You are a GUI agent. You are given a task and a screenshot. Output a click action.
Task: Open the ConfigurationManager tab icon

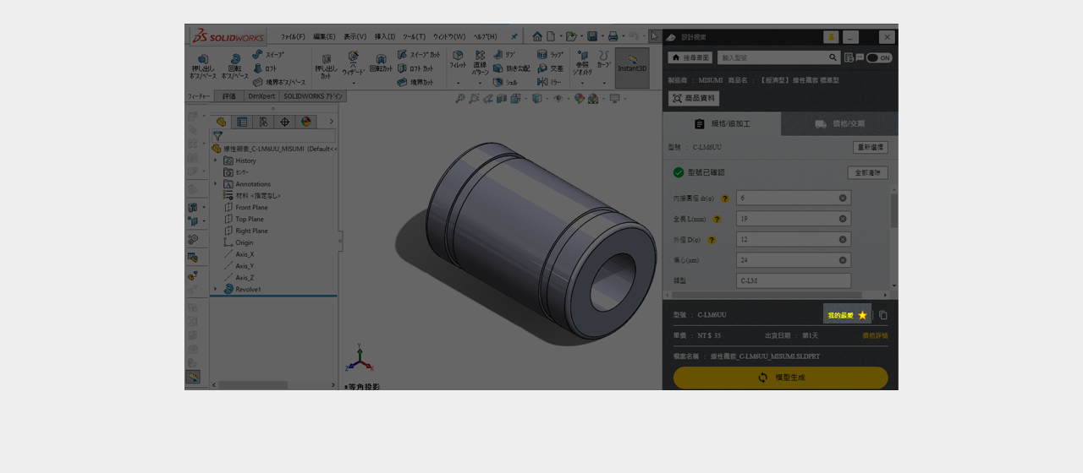click(262, 122)
